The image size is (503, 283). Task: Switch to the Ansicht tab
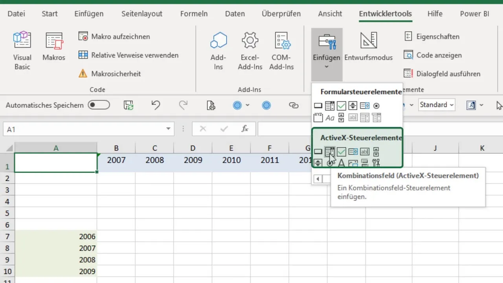[330, 14]
